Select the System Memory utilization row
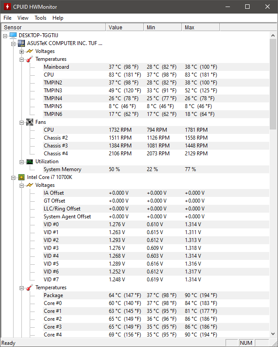This screenshot has height=347, width=278. coord(63,169)
